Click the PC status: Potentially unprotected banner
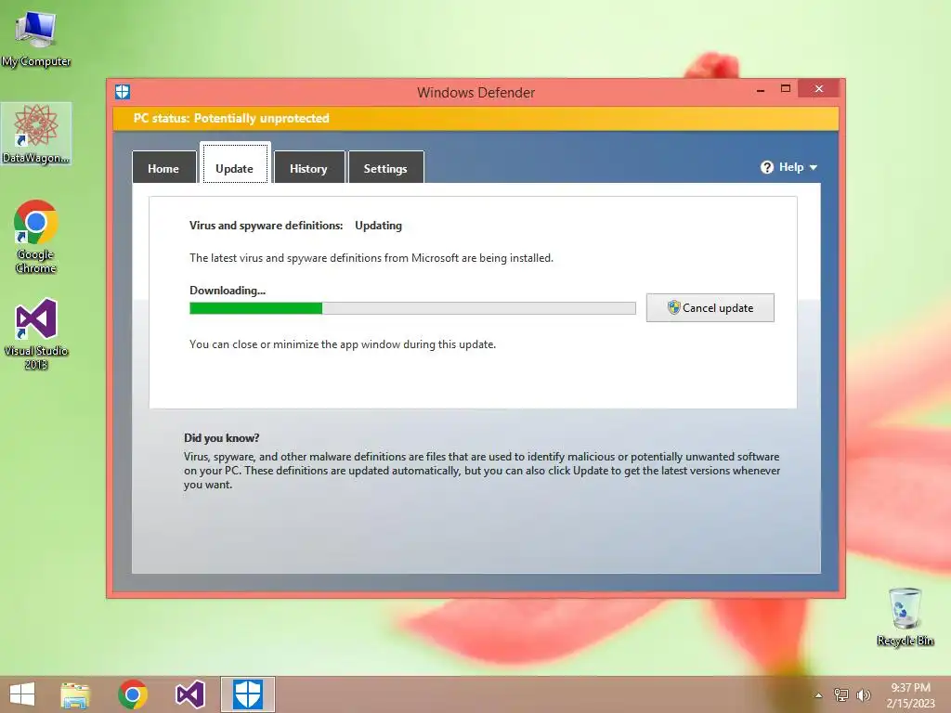951x713 pixels. (475, 118)
